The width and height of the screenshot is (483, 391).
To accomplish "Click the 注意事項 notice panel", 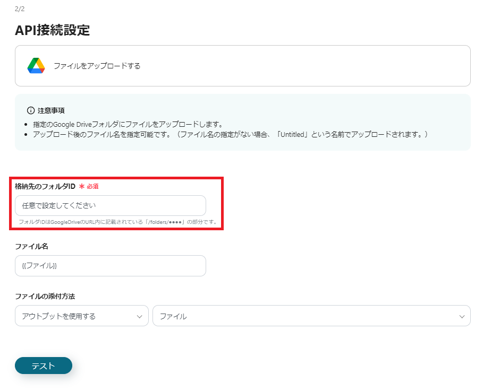I will click(242, 122).
